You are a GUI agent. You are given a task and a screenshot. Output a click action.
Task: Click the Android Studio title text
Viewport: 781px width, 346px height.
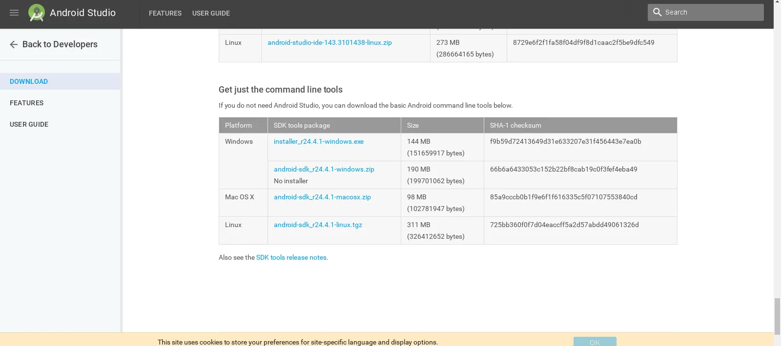coord(82,13)
